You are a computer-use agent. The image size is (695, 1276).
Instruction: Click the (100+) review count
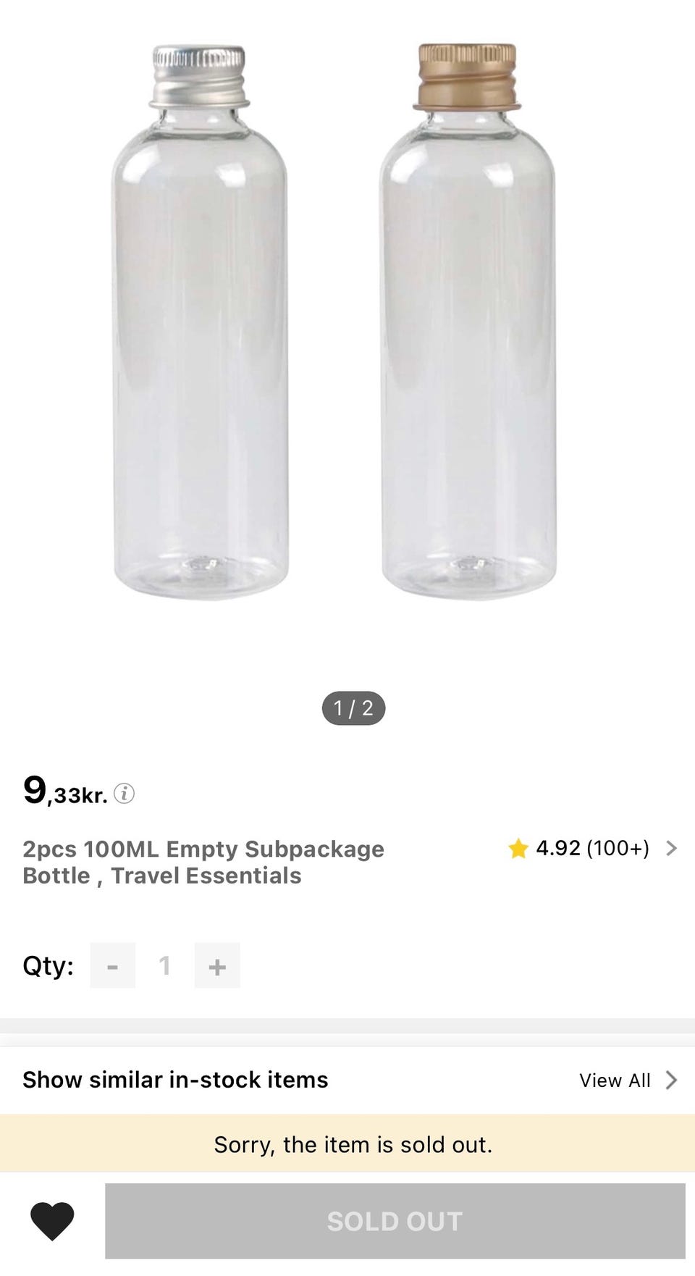618,848
